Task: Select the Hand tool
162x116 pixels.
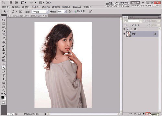Action: [4, 87]
